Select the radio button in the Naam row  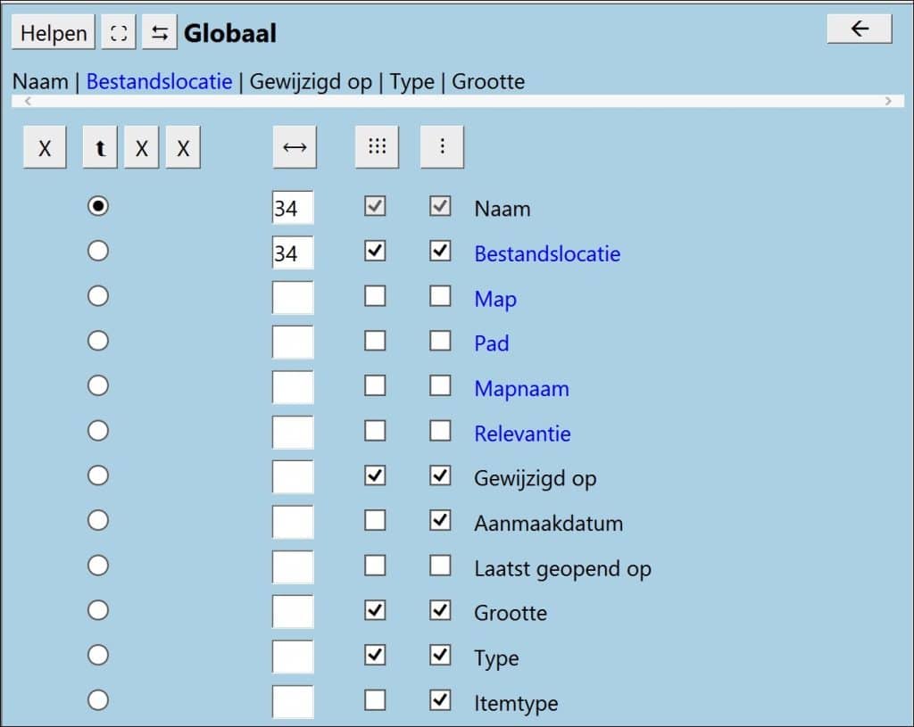(98, 206)
